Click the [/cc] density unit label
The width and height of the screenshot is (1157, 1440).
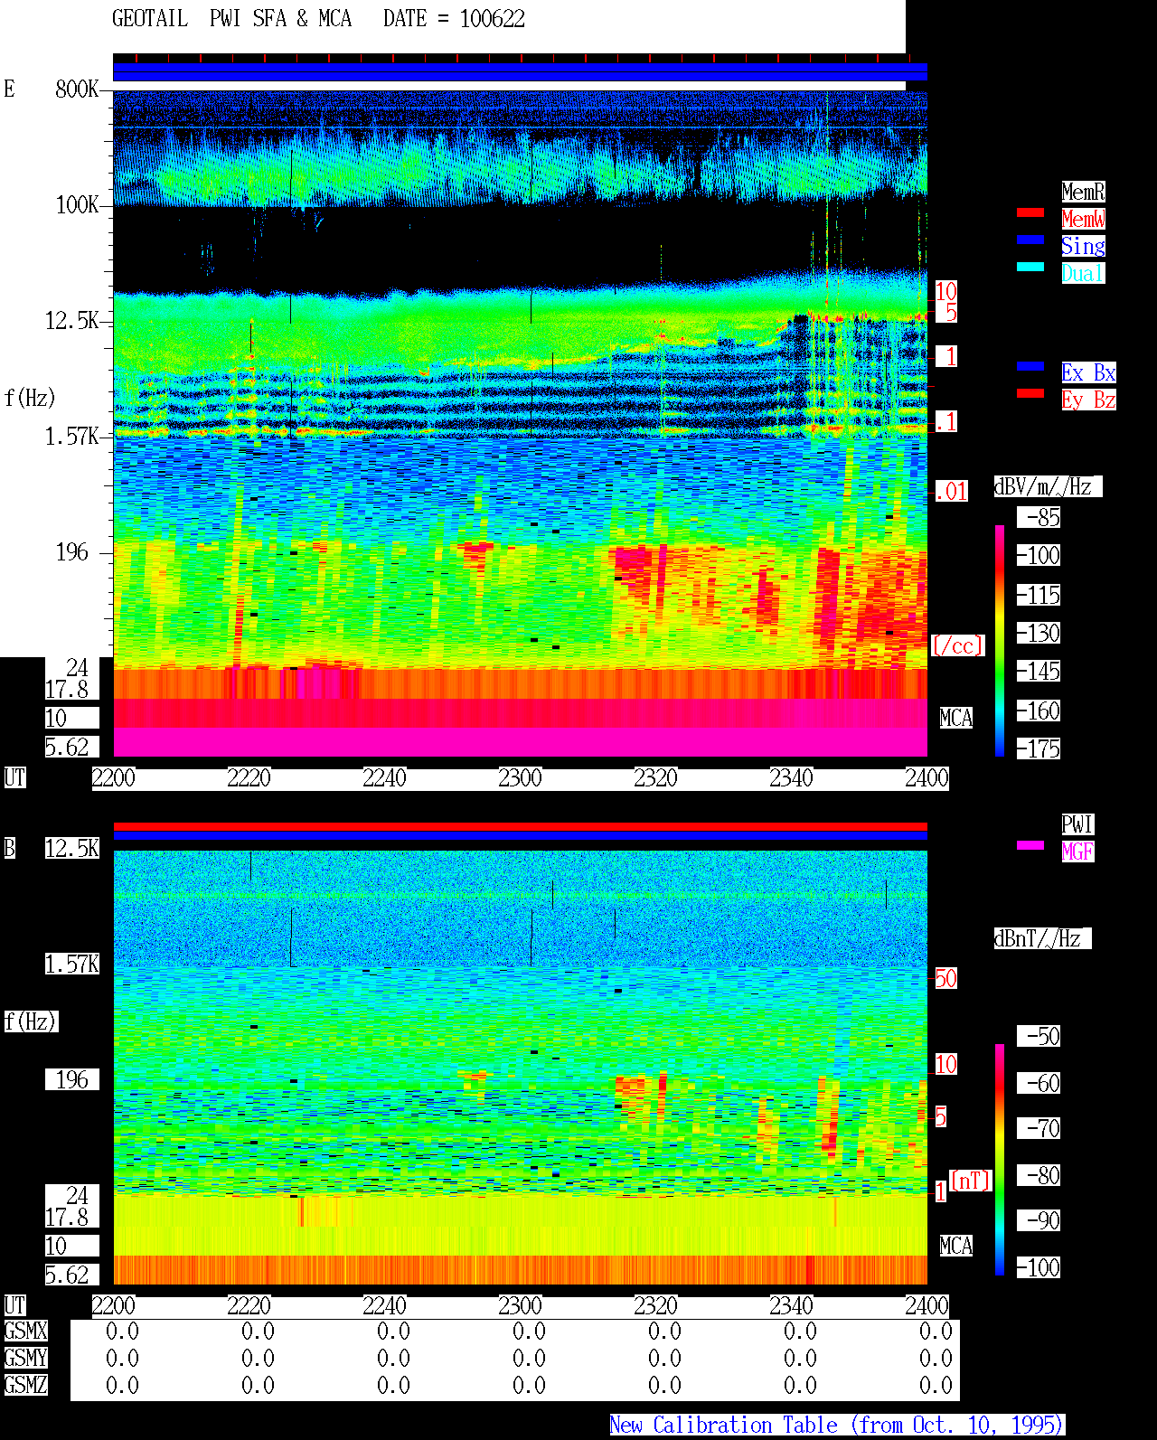[957, 645]
